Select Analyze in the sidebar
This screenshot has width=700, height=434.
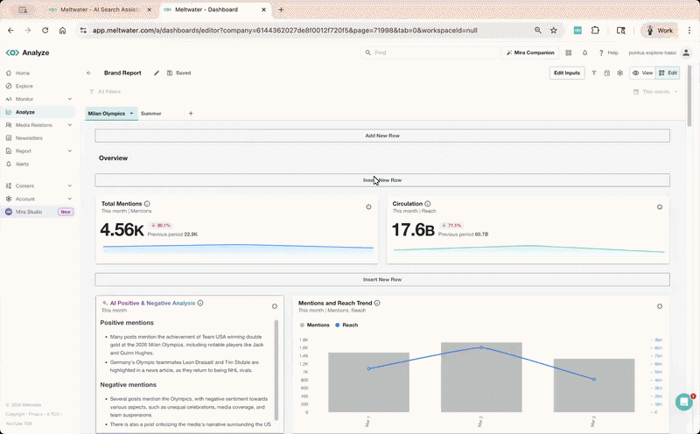click(x=25, y=112)
